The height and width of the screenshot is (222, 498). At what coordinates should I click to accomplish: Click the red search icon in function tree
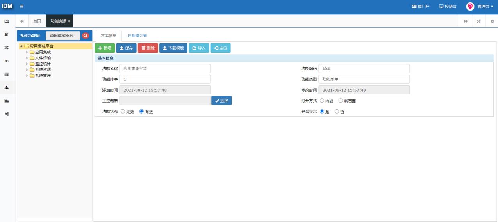click(86, 36)
